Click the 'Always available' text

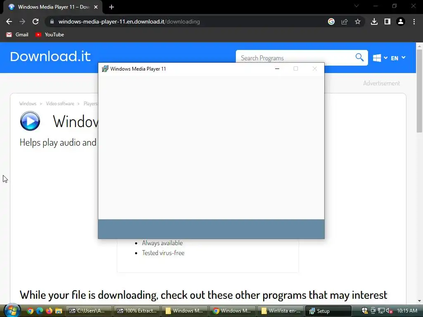point(162,243)
